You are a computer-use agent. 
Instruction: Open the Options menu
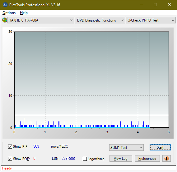(9, 13)
